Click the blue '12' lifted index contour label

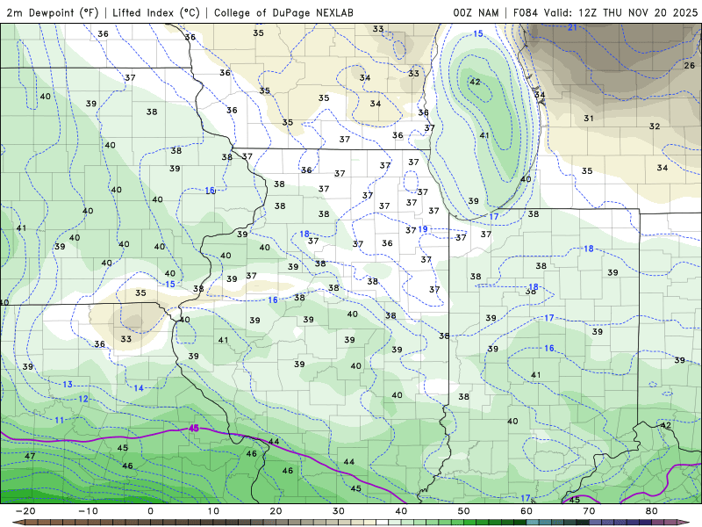[x=83, y=400]
